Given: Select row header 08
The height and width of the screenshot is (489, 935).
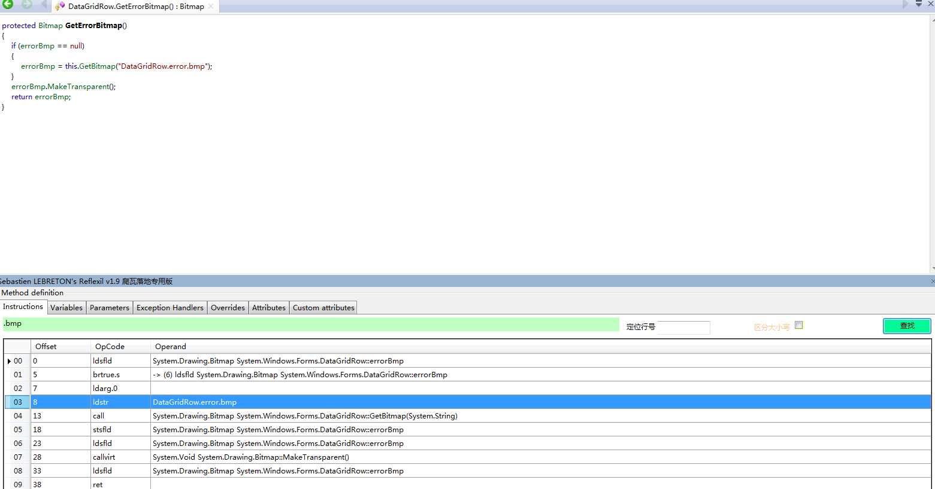Looking at the screenshot, I should pos(17,471).
